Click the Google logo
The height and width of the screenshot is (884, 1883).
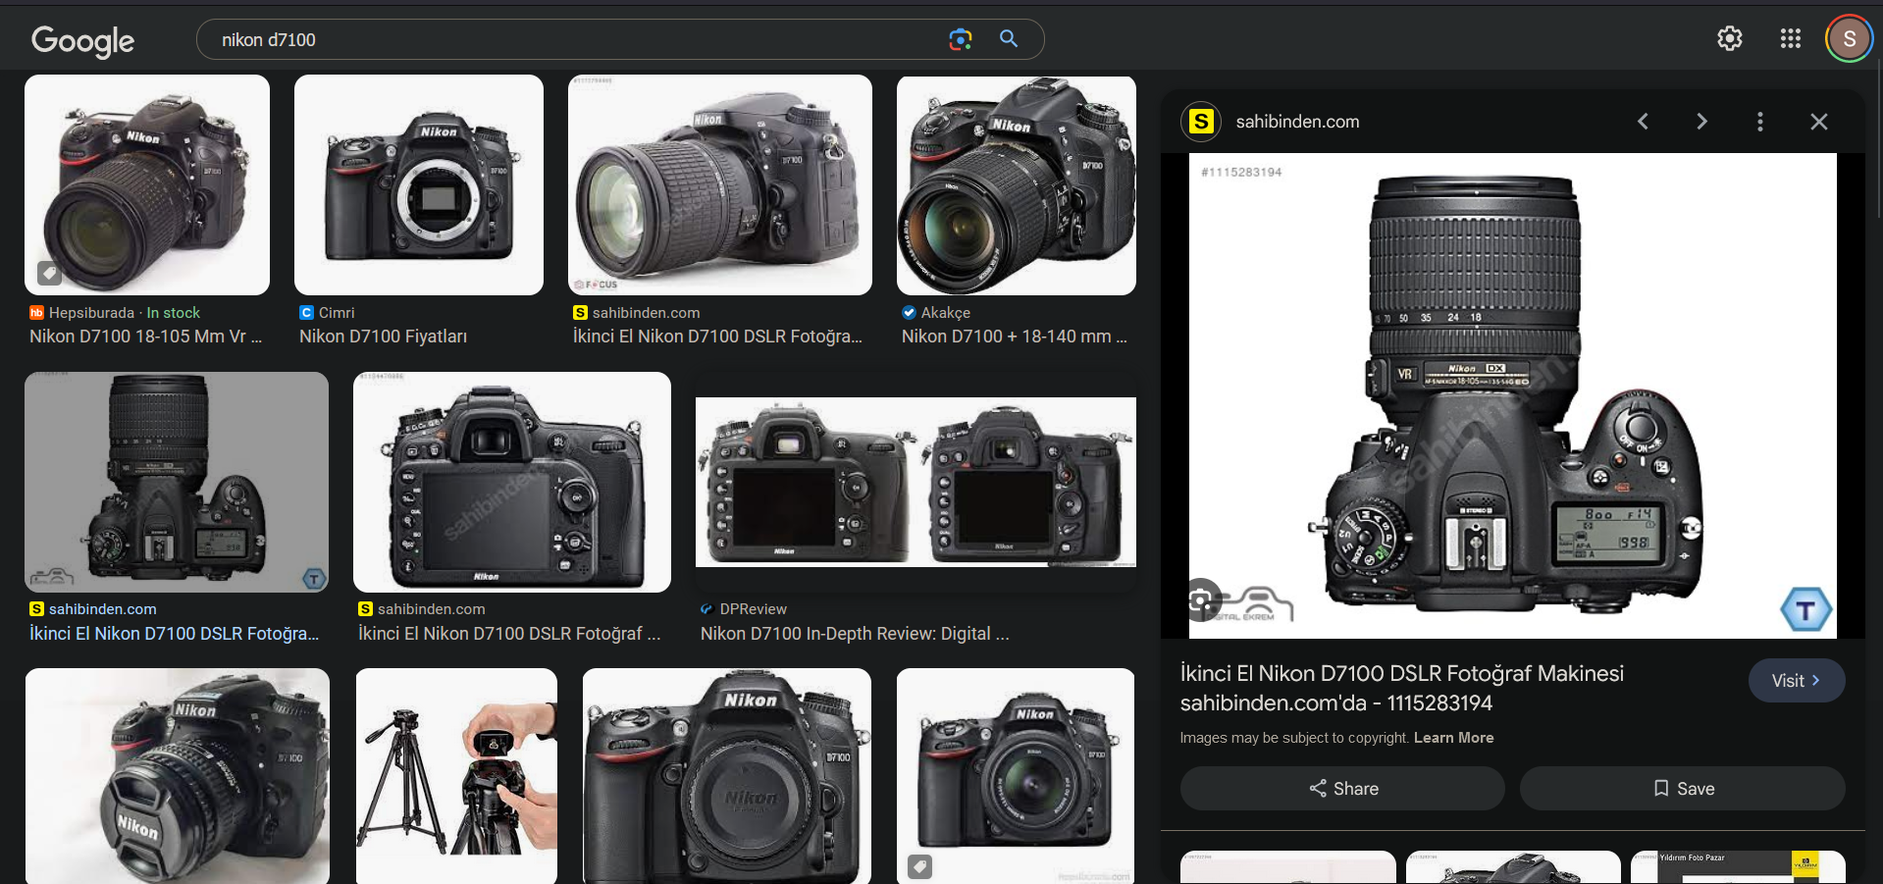82,40
